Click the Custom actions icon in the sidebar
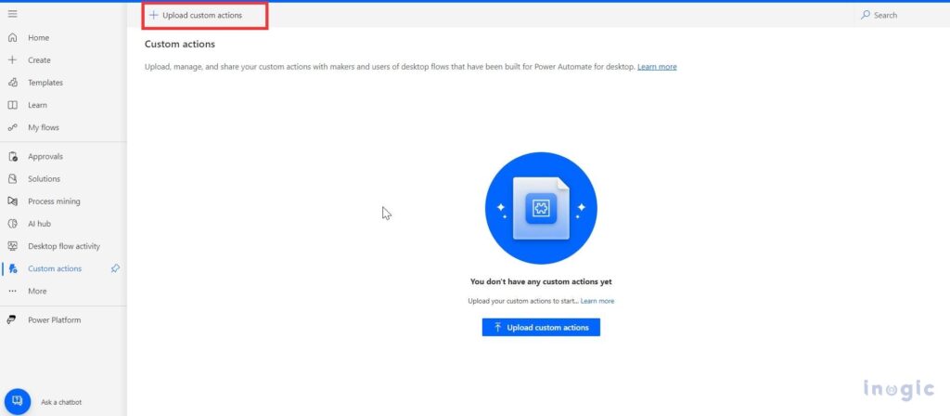The width and height of the screenshot is (950, 416). tap(13, 268)
